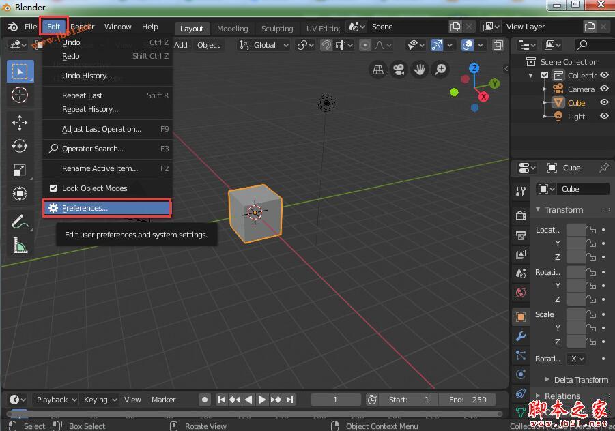Open the Modifiers wrench tab
615x431 pixels.
[x=521, y=336]
